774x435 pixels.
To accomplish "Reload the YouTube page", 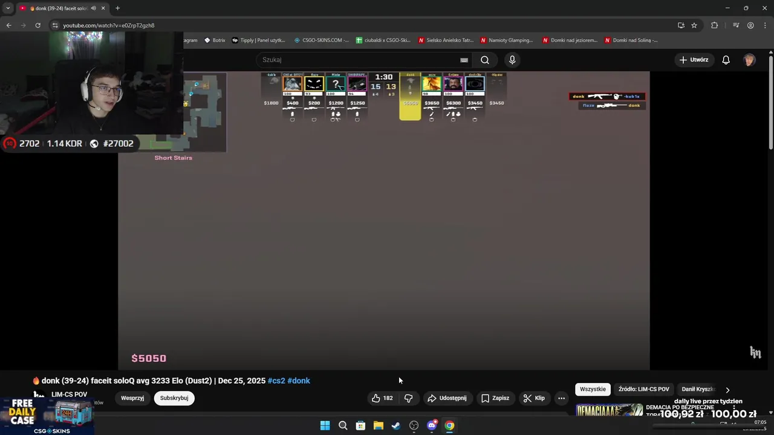I will point(37,25).
